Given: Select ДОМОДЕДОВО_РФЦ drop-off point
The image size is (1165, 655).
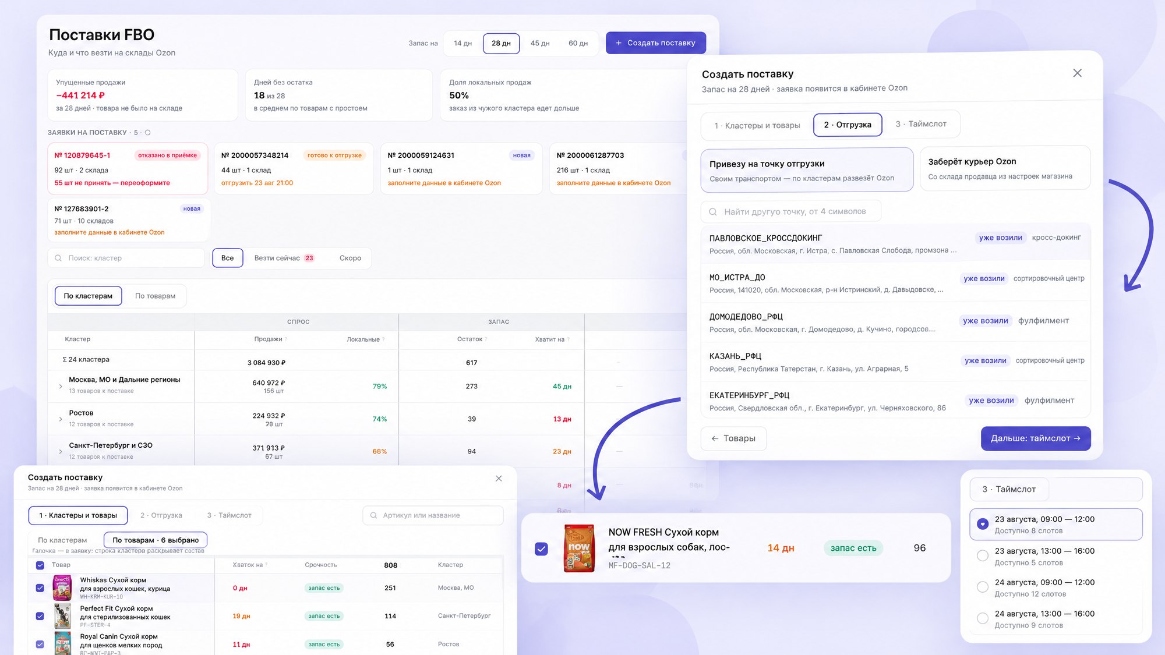Looking at the screenshot, I should pos(895,323).
